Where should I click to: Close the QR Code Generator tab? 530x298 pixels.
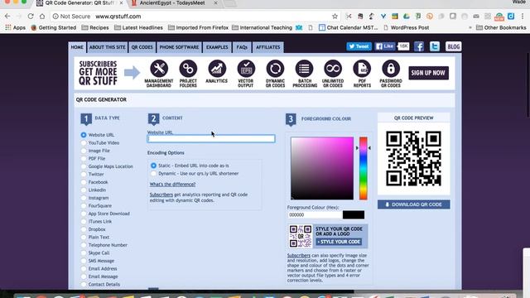121,3
